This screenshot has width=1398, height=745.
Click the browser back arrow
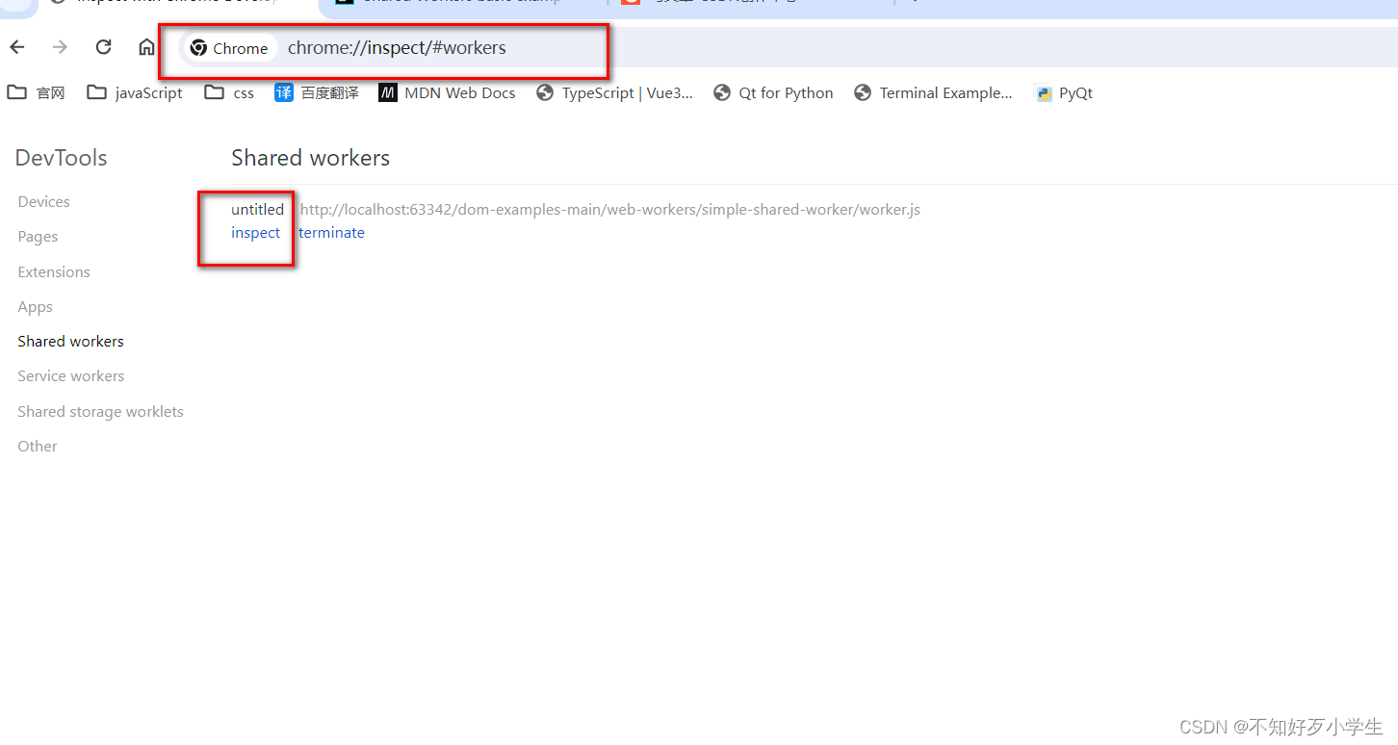coord(16,46)
